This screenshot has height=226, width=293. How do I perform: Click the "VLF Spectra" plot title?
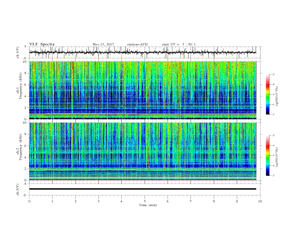pyautogui.click(x=42, y=44)
